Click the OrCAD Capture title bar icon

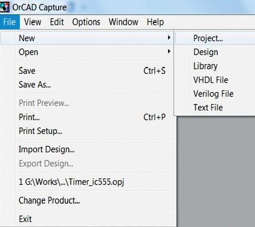4,7
